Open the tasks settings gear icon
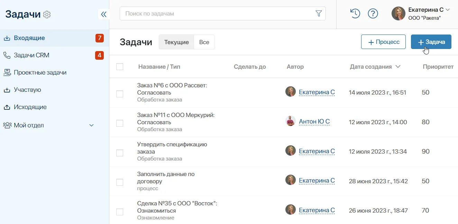This screenshot has height=224, width=458. point(47,14)
